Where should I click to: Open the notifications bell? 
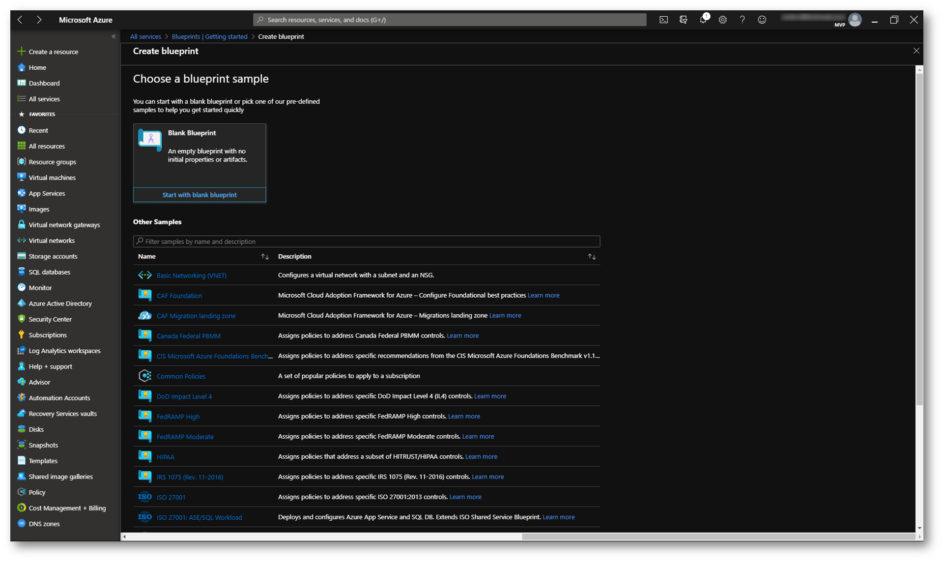point(703,20)
